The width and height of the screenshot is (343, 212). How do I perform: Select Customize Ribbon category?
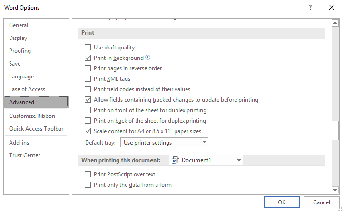pyautogui.click(x=32, y=116)
